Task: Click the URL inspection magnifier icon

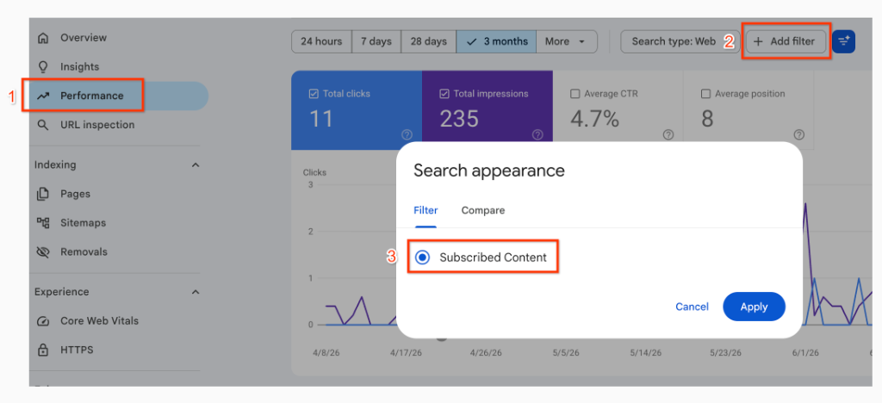Action: point(43,125)
